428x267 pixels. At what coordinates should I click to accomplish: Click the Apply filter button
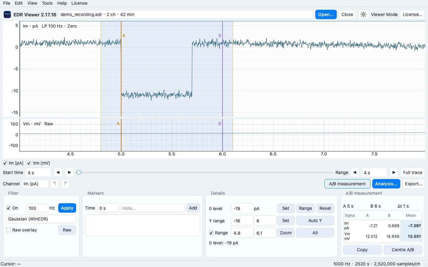tap(67, 208)
